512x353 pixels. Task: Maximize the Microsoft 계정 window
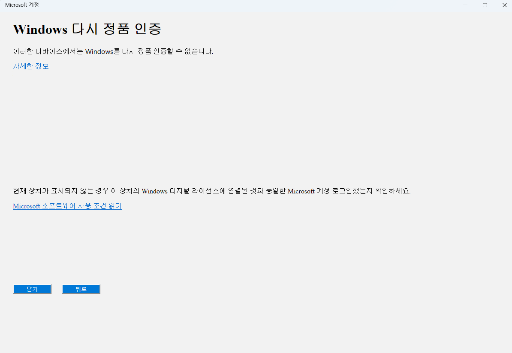(485, 5)
